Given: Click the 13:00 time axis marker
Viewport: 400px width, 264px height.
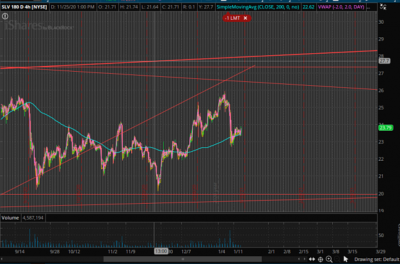Looking at the screenshot, I should [x=161, y=251].
